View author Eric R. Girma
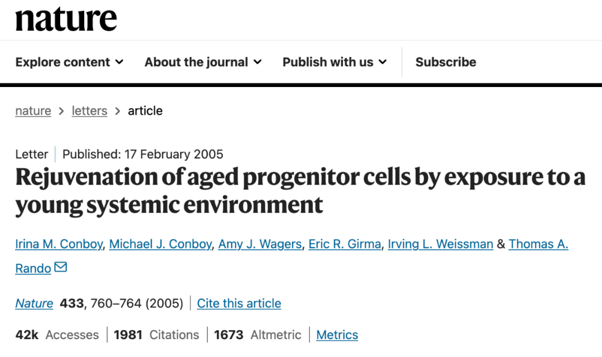602x357 pixels. [345, 244]
